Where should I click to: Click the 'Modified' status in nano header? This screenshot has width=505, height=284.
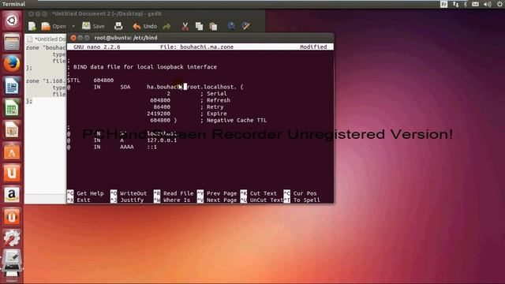(313, 47)
